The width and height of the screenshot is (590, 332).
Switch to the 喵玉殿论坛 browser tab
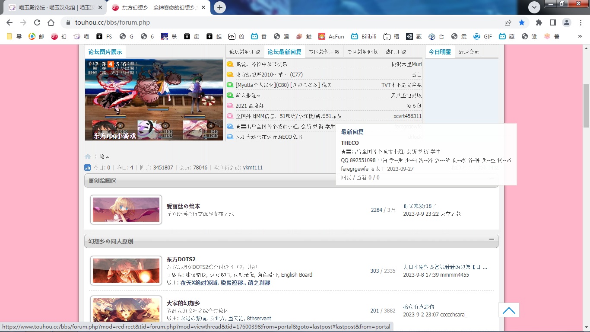tap(54, 7)
